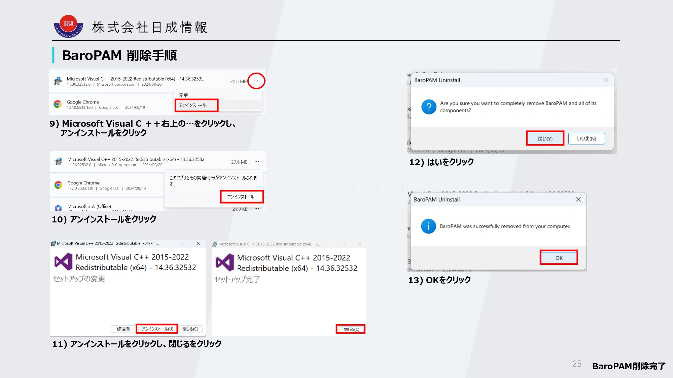Click the title bar icon of セットアップの変更 window

coord(53,243)
